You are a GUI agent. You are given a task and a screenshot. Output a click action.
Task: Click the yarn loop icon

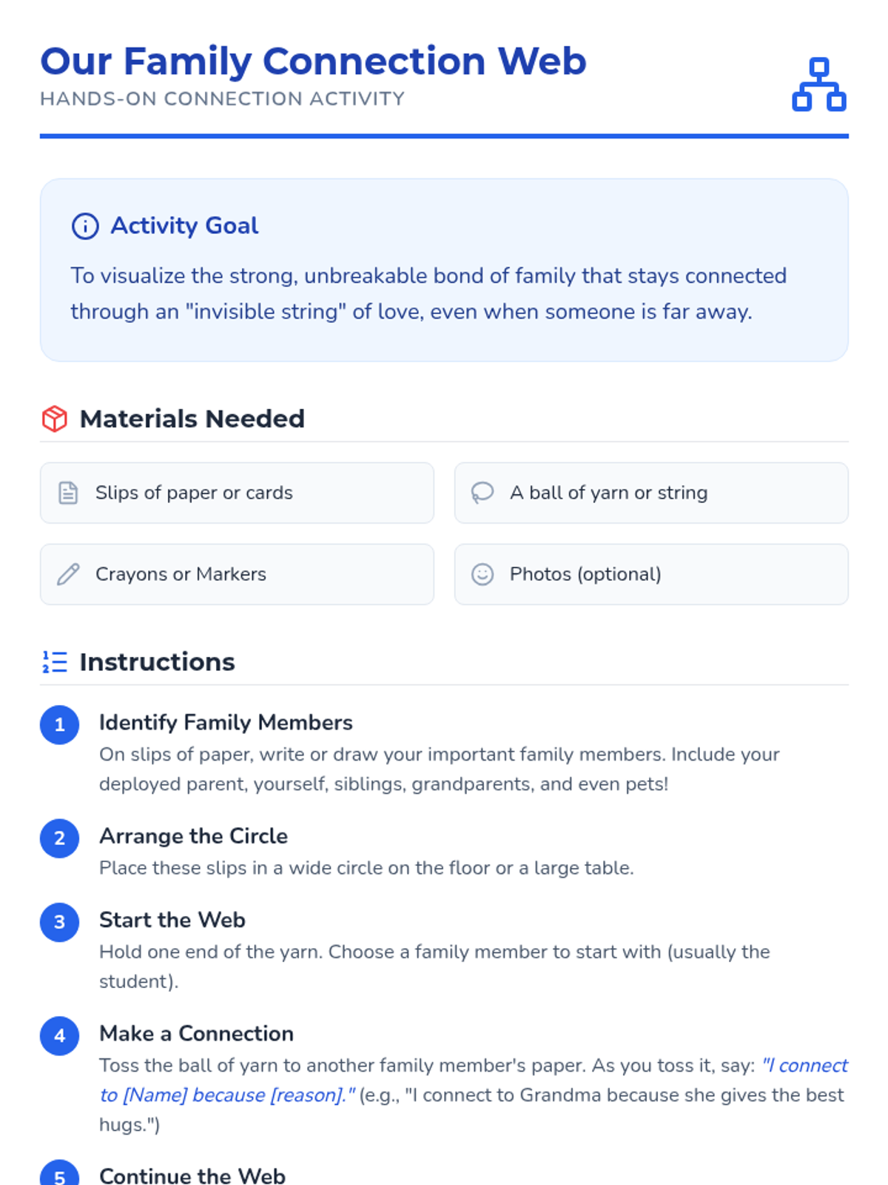pos(482,493)
